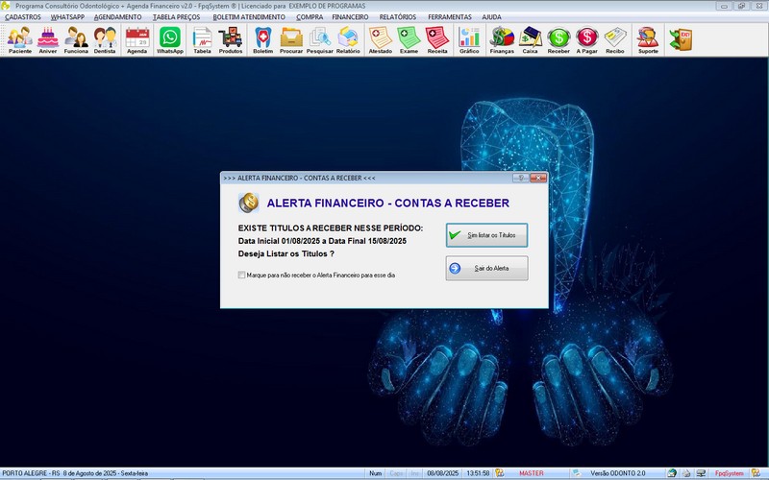Viewport: 769px width, 480px height.
Task: Open the Receita prescription icon
Action: tap(437, 40)
